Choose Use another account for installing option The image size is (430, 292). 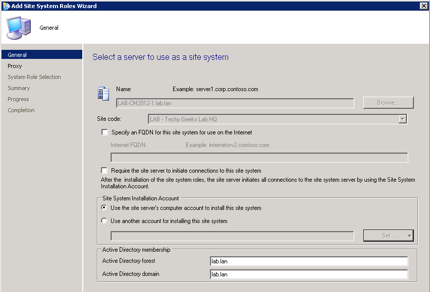pyautogui.click(x=104, y=221)
